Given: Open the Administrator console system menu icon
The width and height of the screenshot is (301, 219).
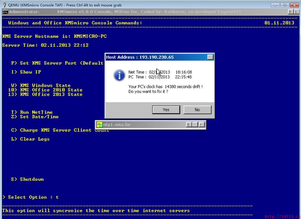Looking at the screenshot, I should (5, 12).
